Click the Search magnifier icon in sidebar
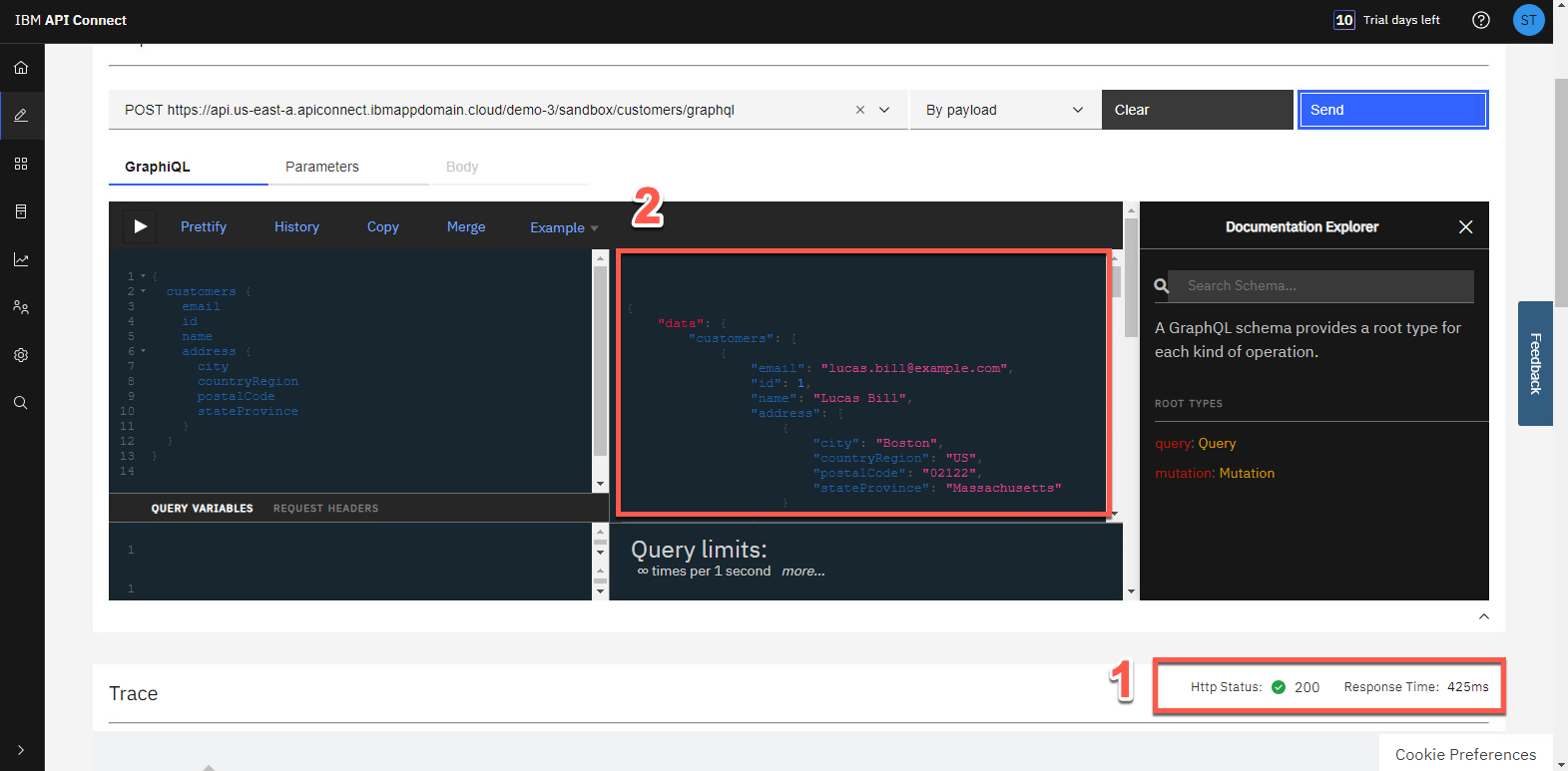The image size is (1568, 771). pos(21,403)
